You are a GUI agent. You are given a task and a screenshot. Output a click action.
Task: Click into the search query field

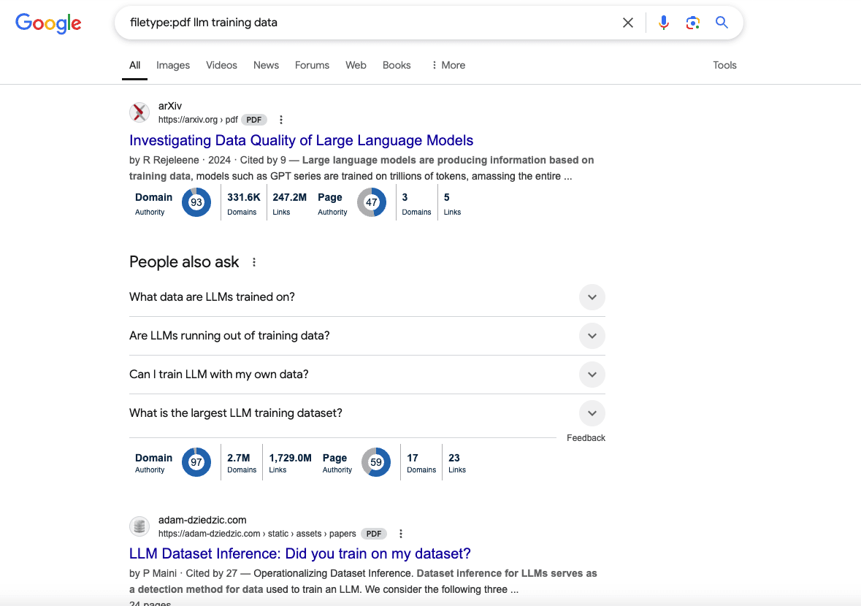click(x=365, y=23)
